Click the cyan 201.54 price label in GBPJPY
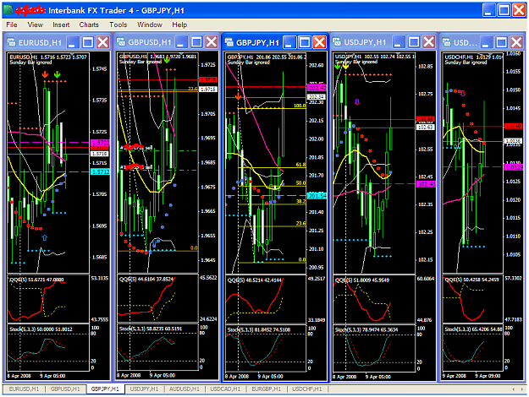529x397 pixels. tap(317, 196)
